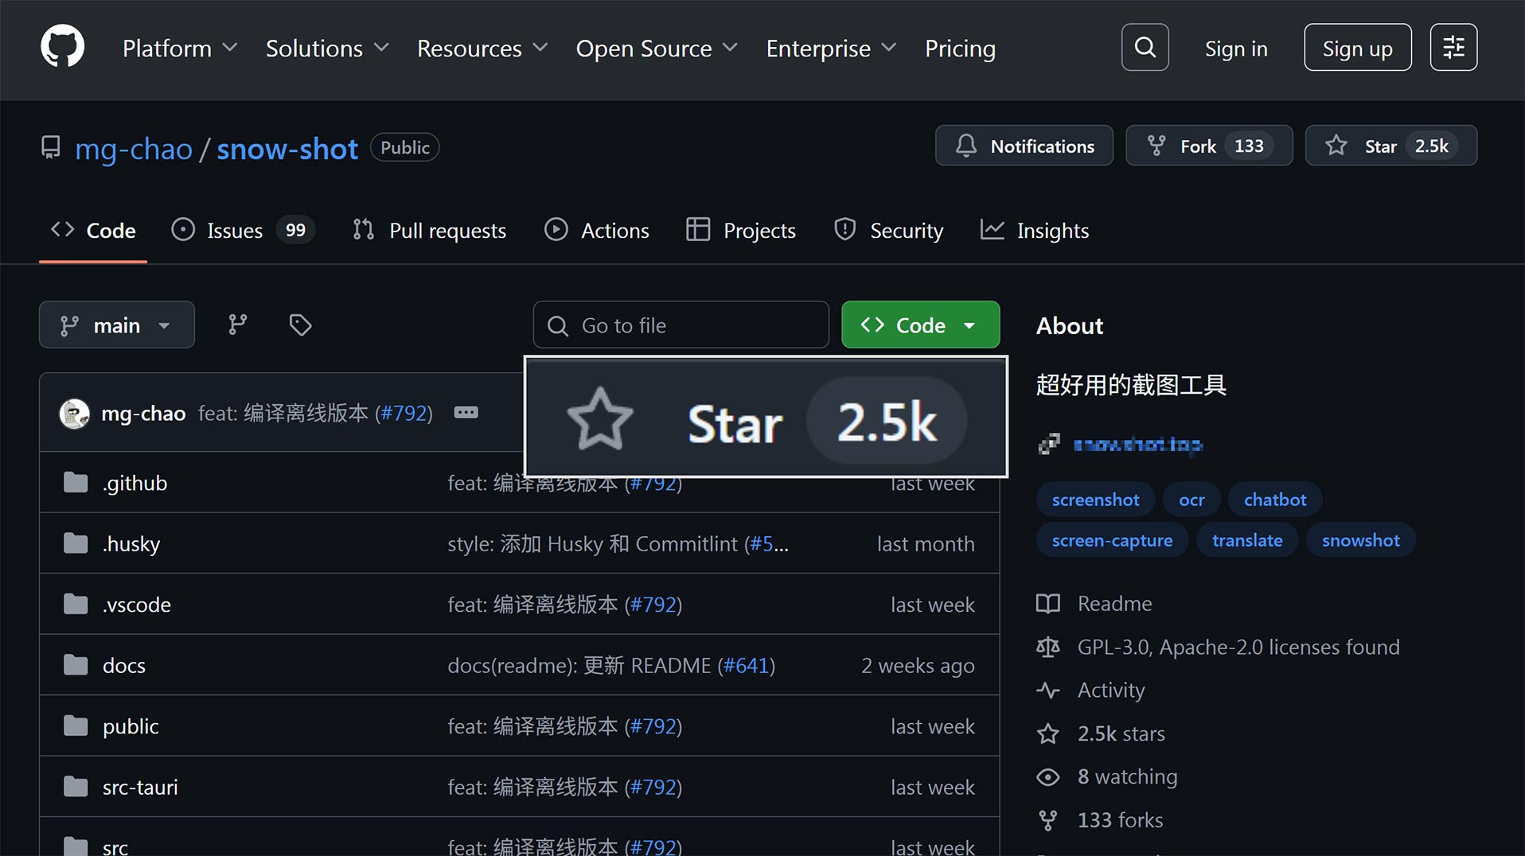Click the GitHub logo

click(x=62, y=46)
